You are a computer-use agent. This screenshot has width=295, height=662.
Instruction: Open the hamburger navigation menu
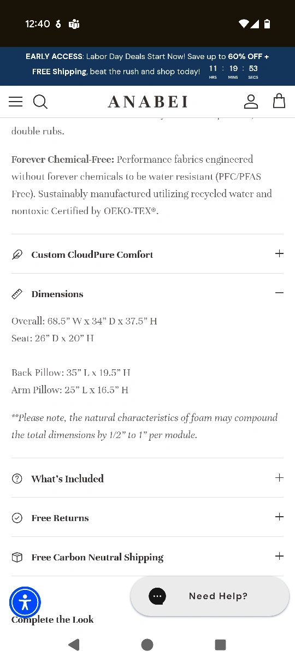(16, 102)
